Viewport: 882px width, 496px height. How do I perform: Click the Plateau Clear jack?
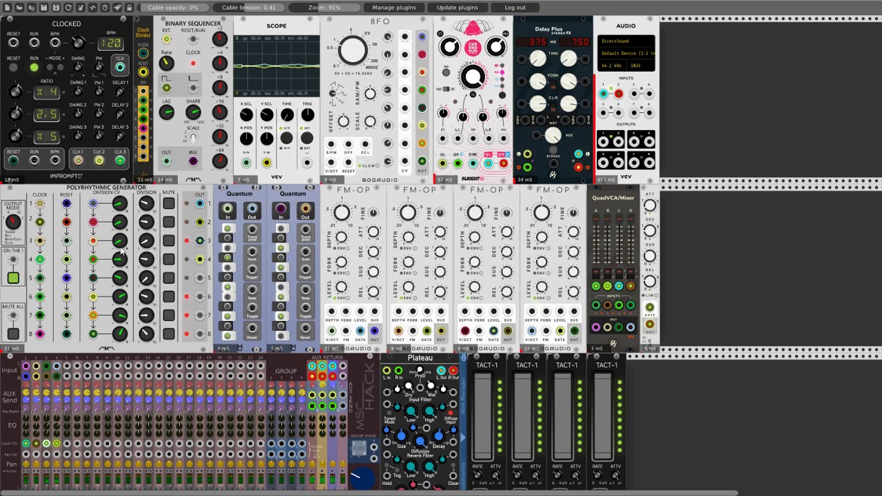coord(453,475)
